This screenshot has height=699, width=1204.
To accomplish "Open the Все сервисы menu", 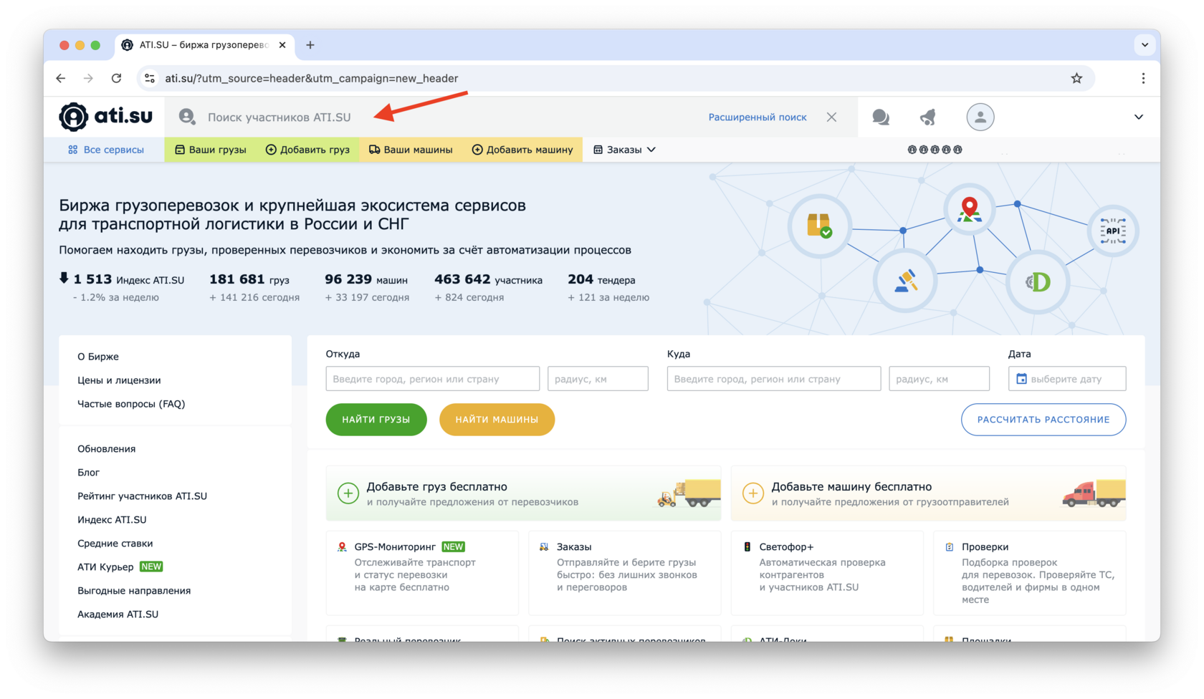I will tap(106, 150).
